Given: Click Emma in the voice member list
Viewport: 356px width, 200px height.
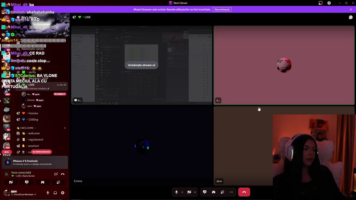Looking at the screenshot, I should pyautogui.click(x=31, y=100).
